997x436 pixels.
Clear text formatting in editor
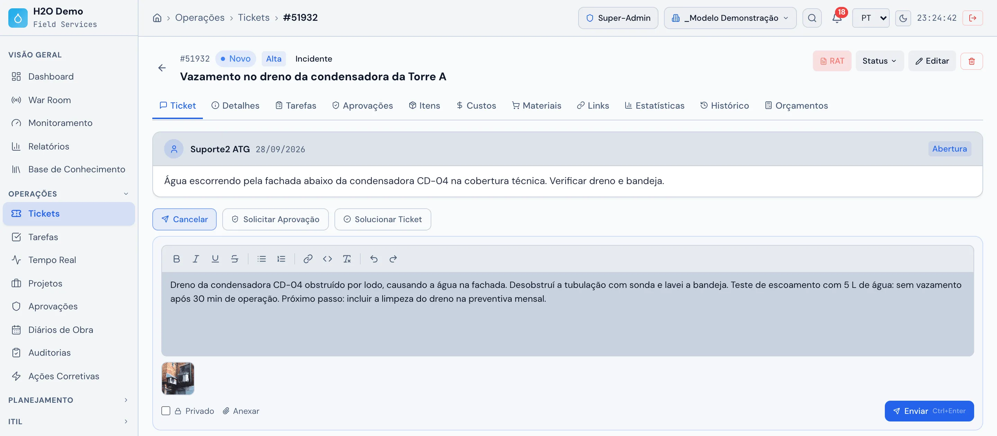(347, 259)
